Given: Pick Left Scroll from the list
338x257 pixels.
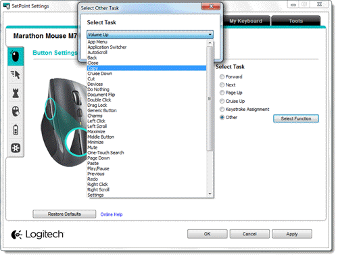Looking at the screenshot, I should [147, 126].
